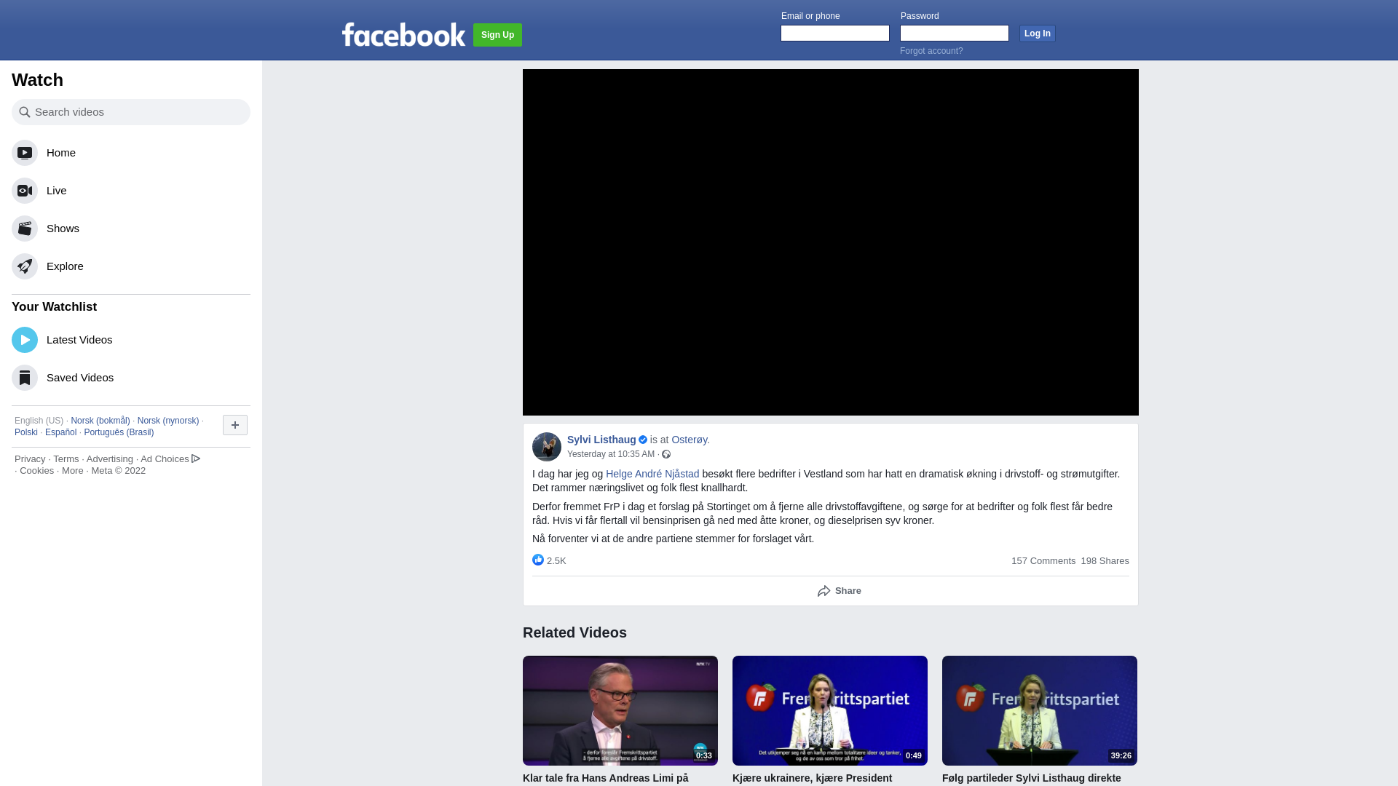The height and width of the screenshot is (786, 1398).
Task: View the 198 Shares
Action: [1105, 561]
